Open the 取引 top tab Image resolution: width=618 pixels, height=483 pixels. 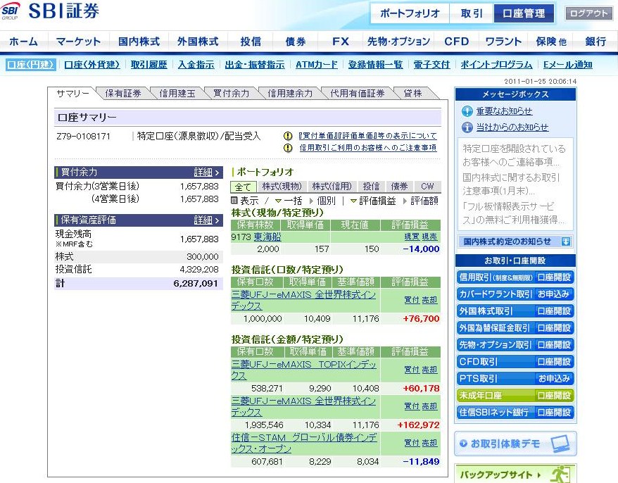click(x=472, y=13)
